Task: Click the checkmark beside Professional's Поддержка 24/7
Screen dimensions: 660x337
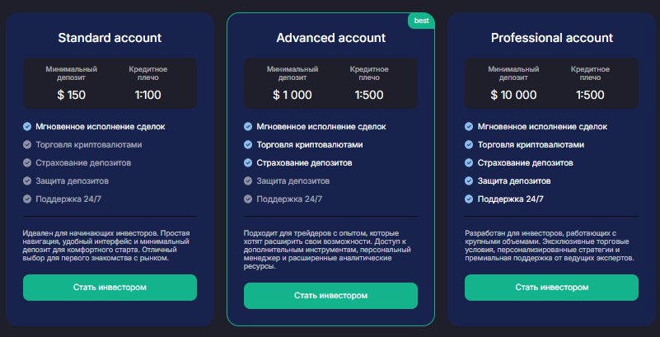Action: pos(469,199)
